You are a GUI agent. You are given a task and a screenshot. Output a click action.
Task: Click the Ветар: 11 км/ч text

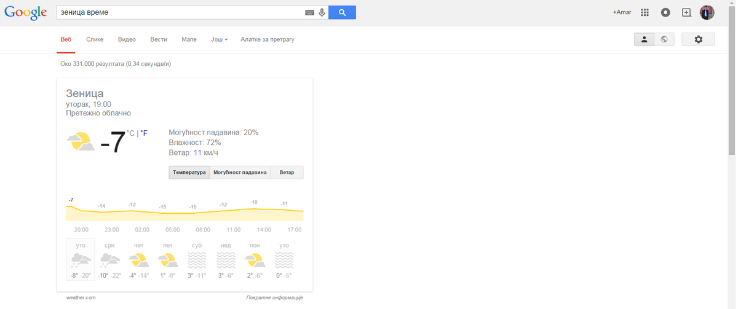point(193,152)
